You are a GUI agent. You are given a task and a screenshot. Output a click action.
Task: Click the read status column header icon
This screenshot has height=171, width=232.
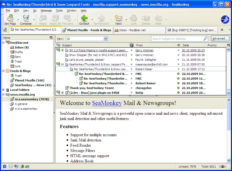click(179, 45)
